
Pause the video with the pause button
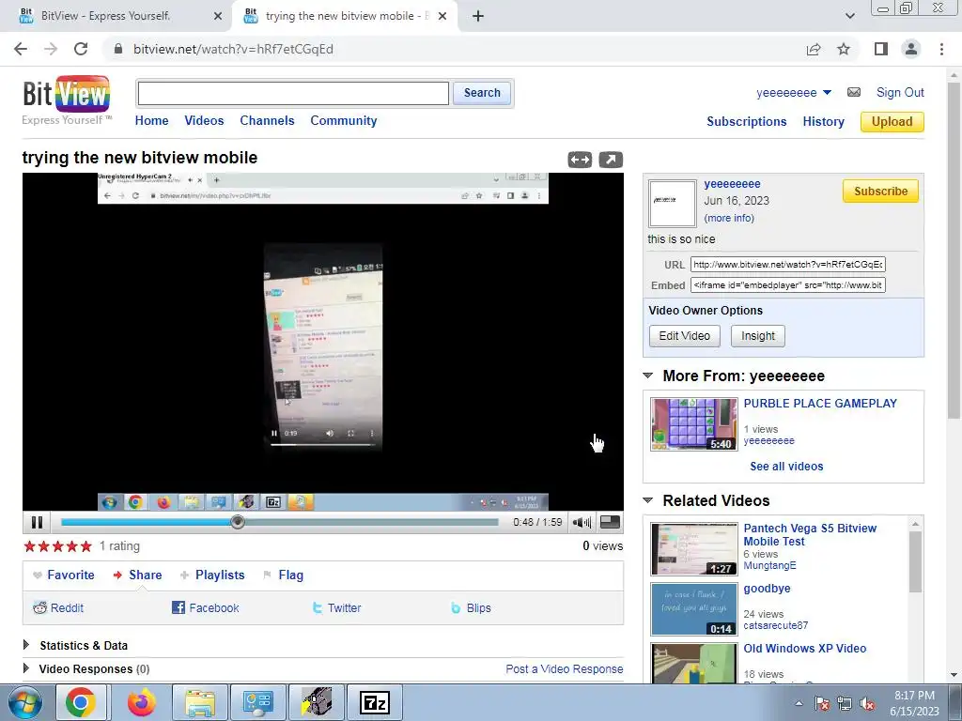point(37,522)
